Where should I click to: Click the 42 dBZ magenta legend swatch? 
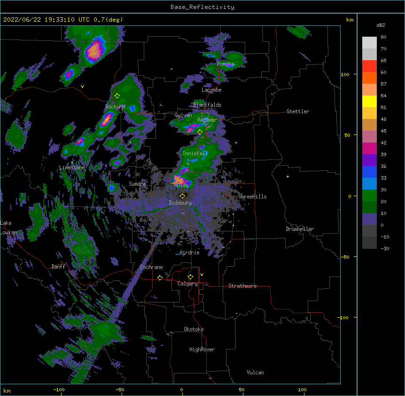[369, 148]
